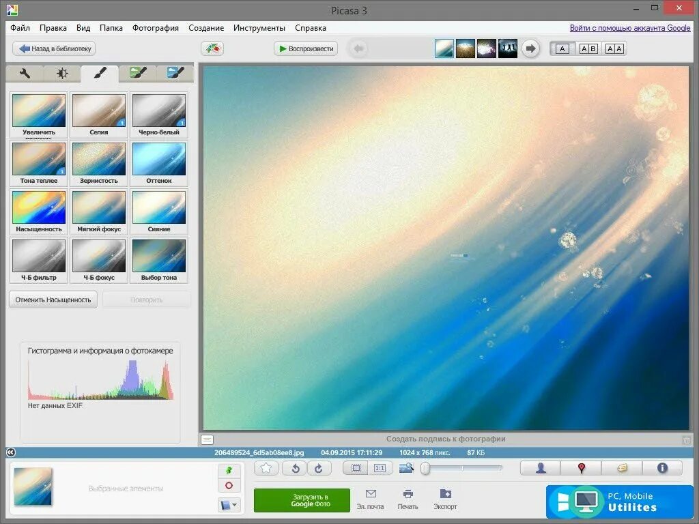Open the basic fixes wrench tab
Screen dimensions: 699x524
25,74
